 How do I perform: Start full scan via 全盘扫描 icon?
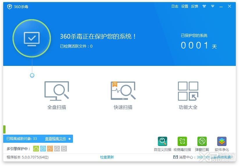(57, 91)
